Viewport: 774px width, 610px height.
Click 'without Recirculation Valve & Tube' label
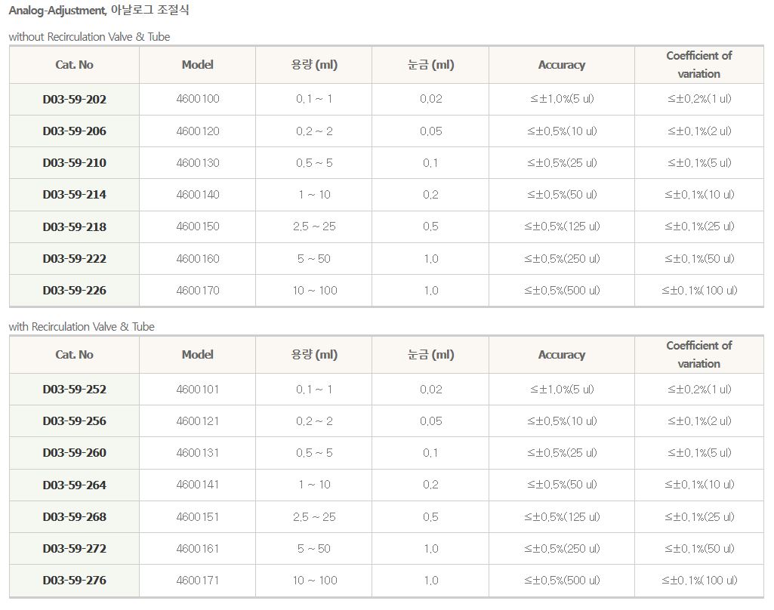[x=89, y=36]
